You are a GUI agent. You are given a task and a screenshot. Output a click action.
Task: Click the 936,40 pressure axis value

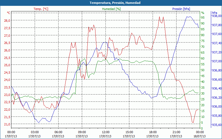tap(216, 88)
